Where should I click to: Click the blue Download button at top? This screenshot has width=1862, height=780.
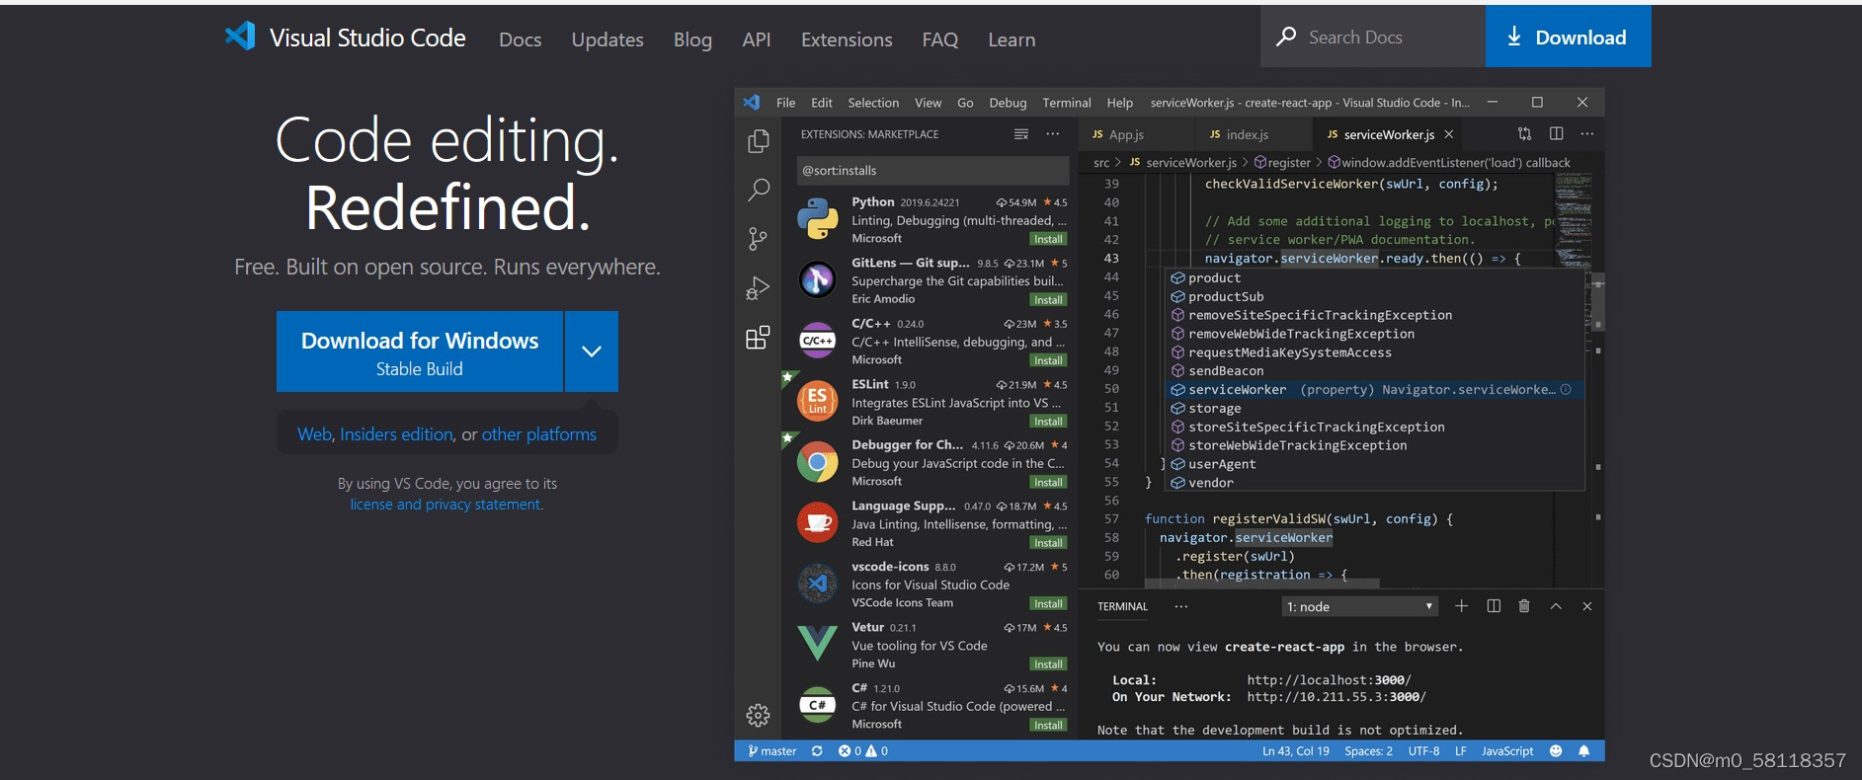(1568, 37)
